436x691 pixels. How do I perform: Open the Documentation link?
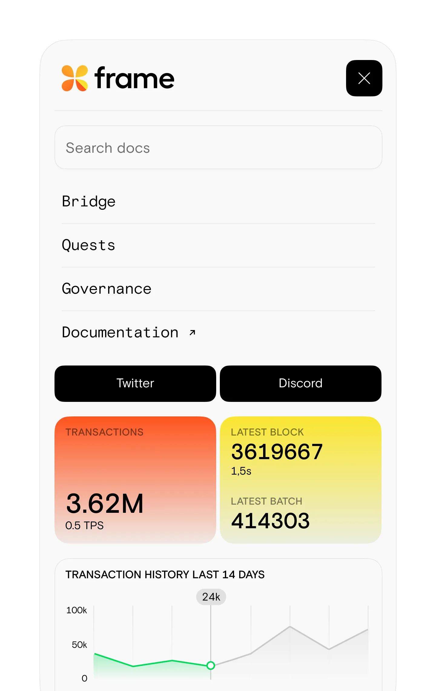120,332
